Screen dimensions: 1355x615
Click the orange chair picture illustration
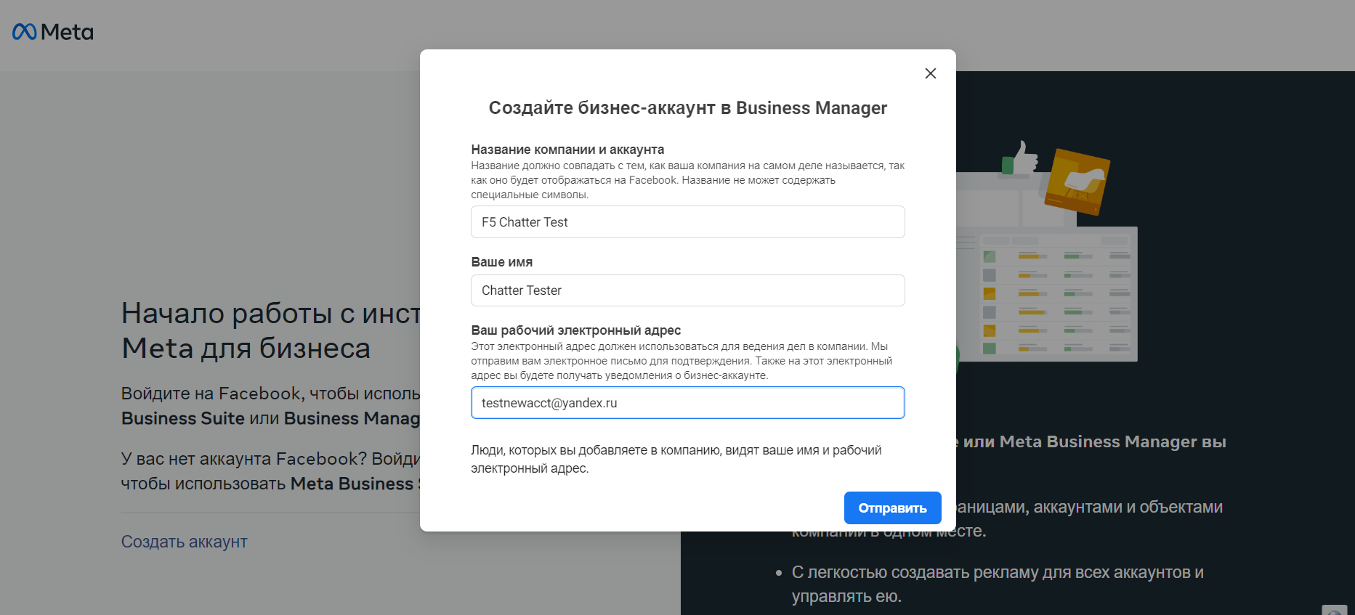coord(1077,182)
